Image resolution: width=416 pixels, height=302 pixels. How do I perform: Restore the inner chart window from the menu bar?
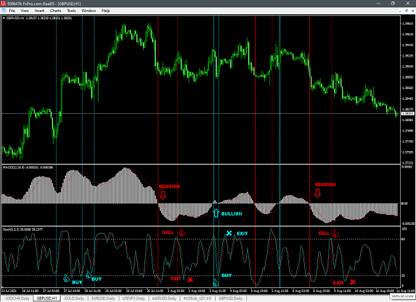point(407,11)
